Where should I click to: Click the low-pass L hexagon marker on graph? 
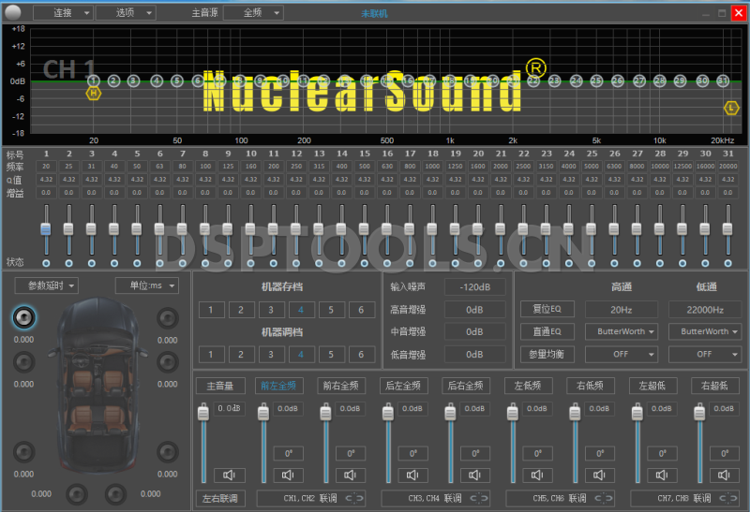tap(731, 108)
